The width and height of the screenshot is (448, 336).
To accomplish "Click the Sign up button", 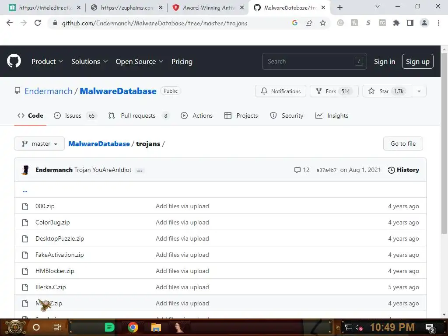I will [418, 61].
